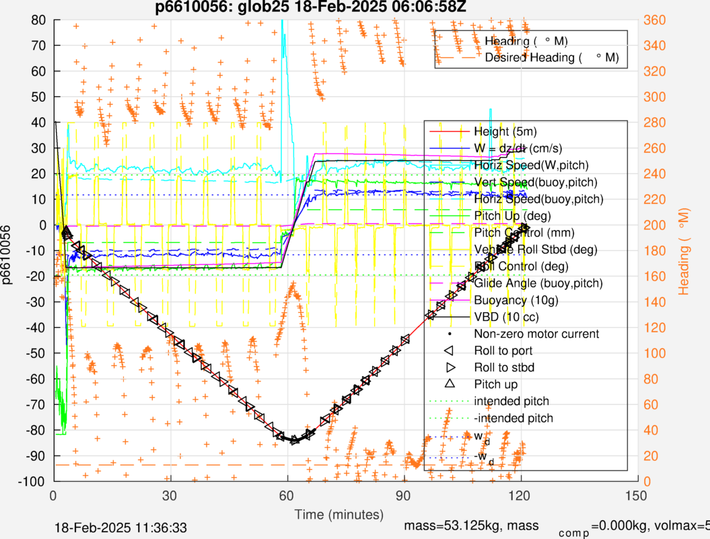
Task: Click the deepest point of the dive profile
Action: (x=294, y=440)
